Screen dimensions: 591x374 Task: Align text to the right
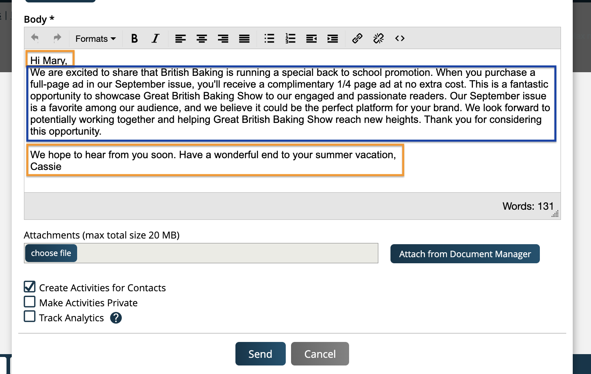point(223,39)
